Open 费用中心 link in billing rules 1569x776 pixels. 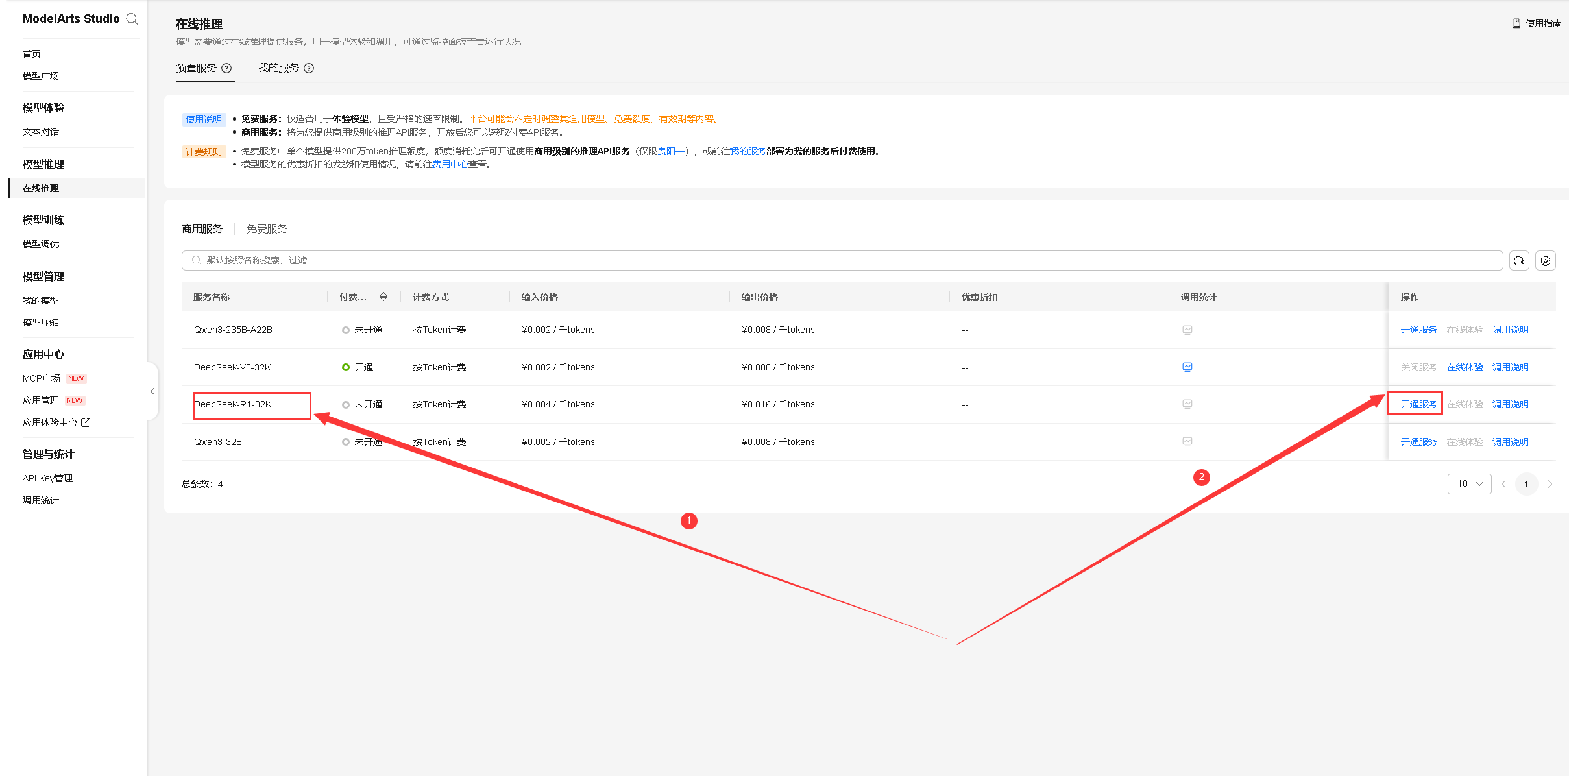click(x=450, y=165)
